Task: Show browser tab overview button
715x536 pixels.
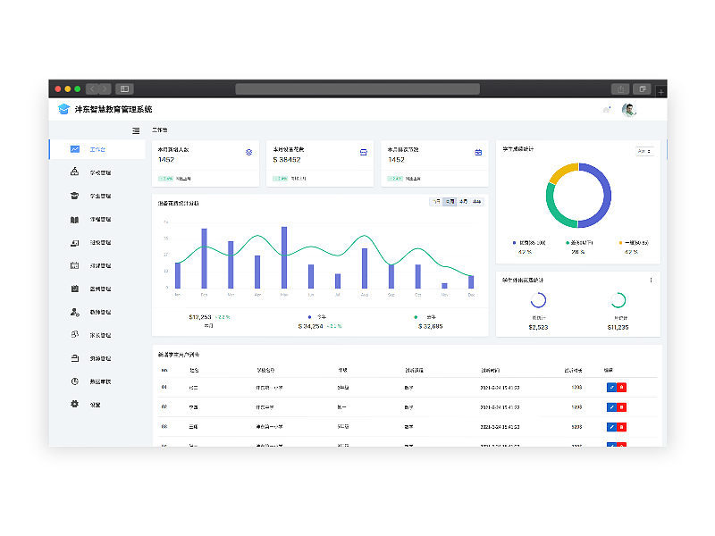Action: [x=642, y=88]
